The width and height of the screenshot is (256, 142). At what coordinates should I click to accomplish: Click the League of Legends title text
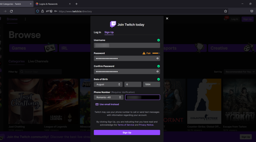pyautogui.click(x=55, y=127)
